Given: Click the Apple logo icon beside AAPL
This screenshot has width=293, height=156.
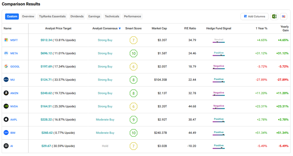Looking at the screenshot, I should point(6,119).
